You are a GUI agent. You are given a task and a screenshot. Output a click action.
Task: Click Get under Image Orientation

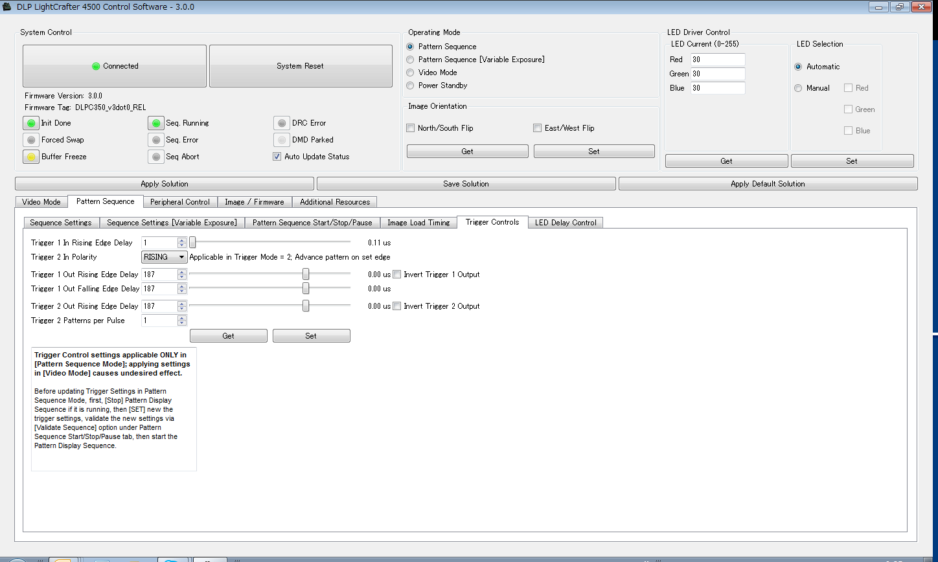467,152
